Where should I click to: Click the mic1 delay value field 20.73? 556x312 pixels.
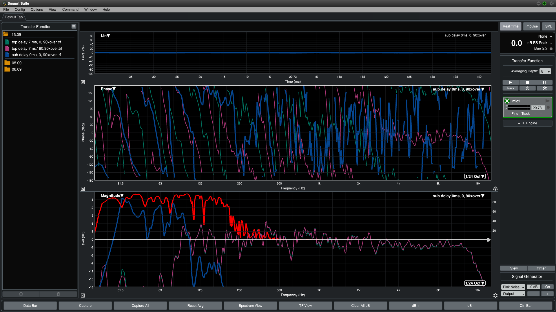[538, 108]
